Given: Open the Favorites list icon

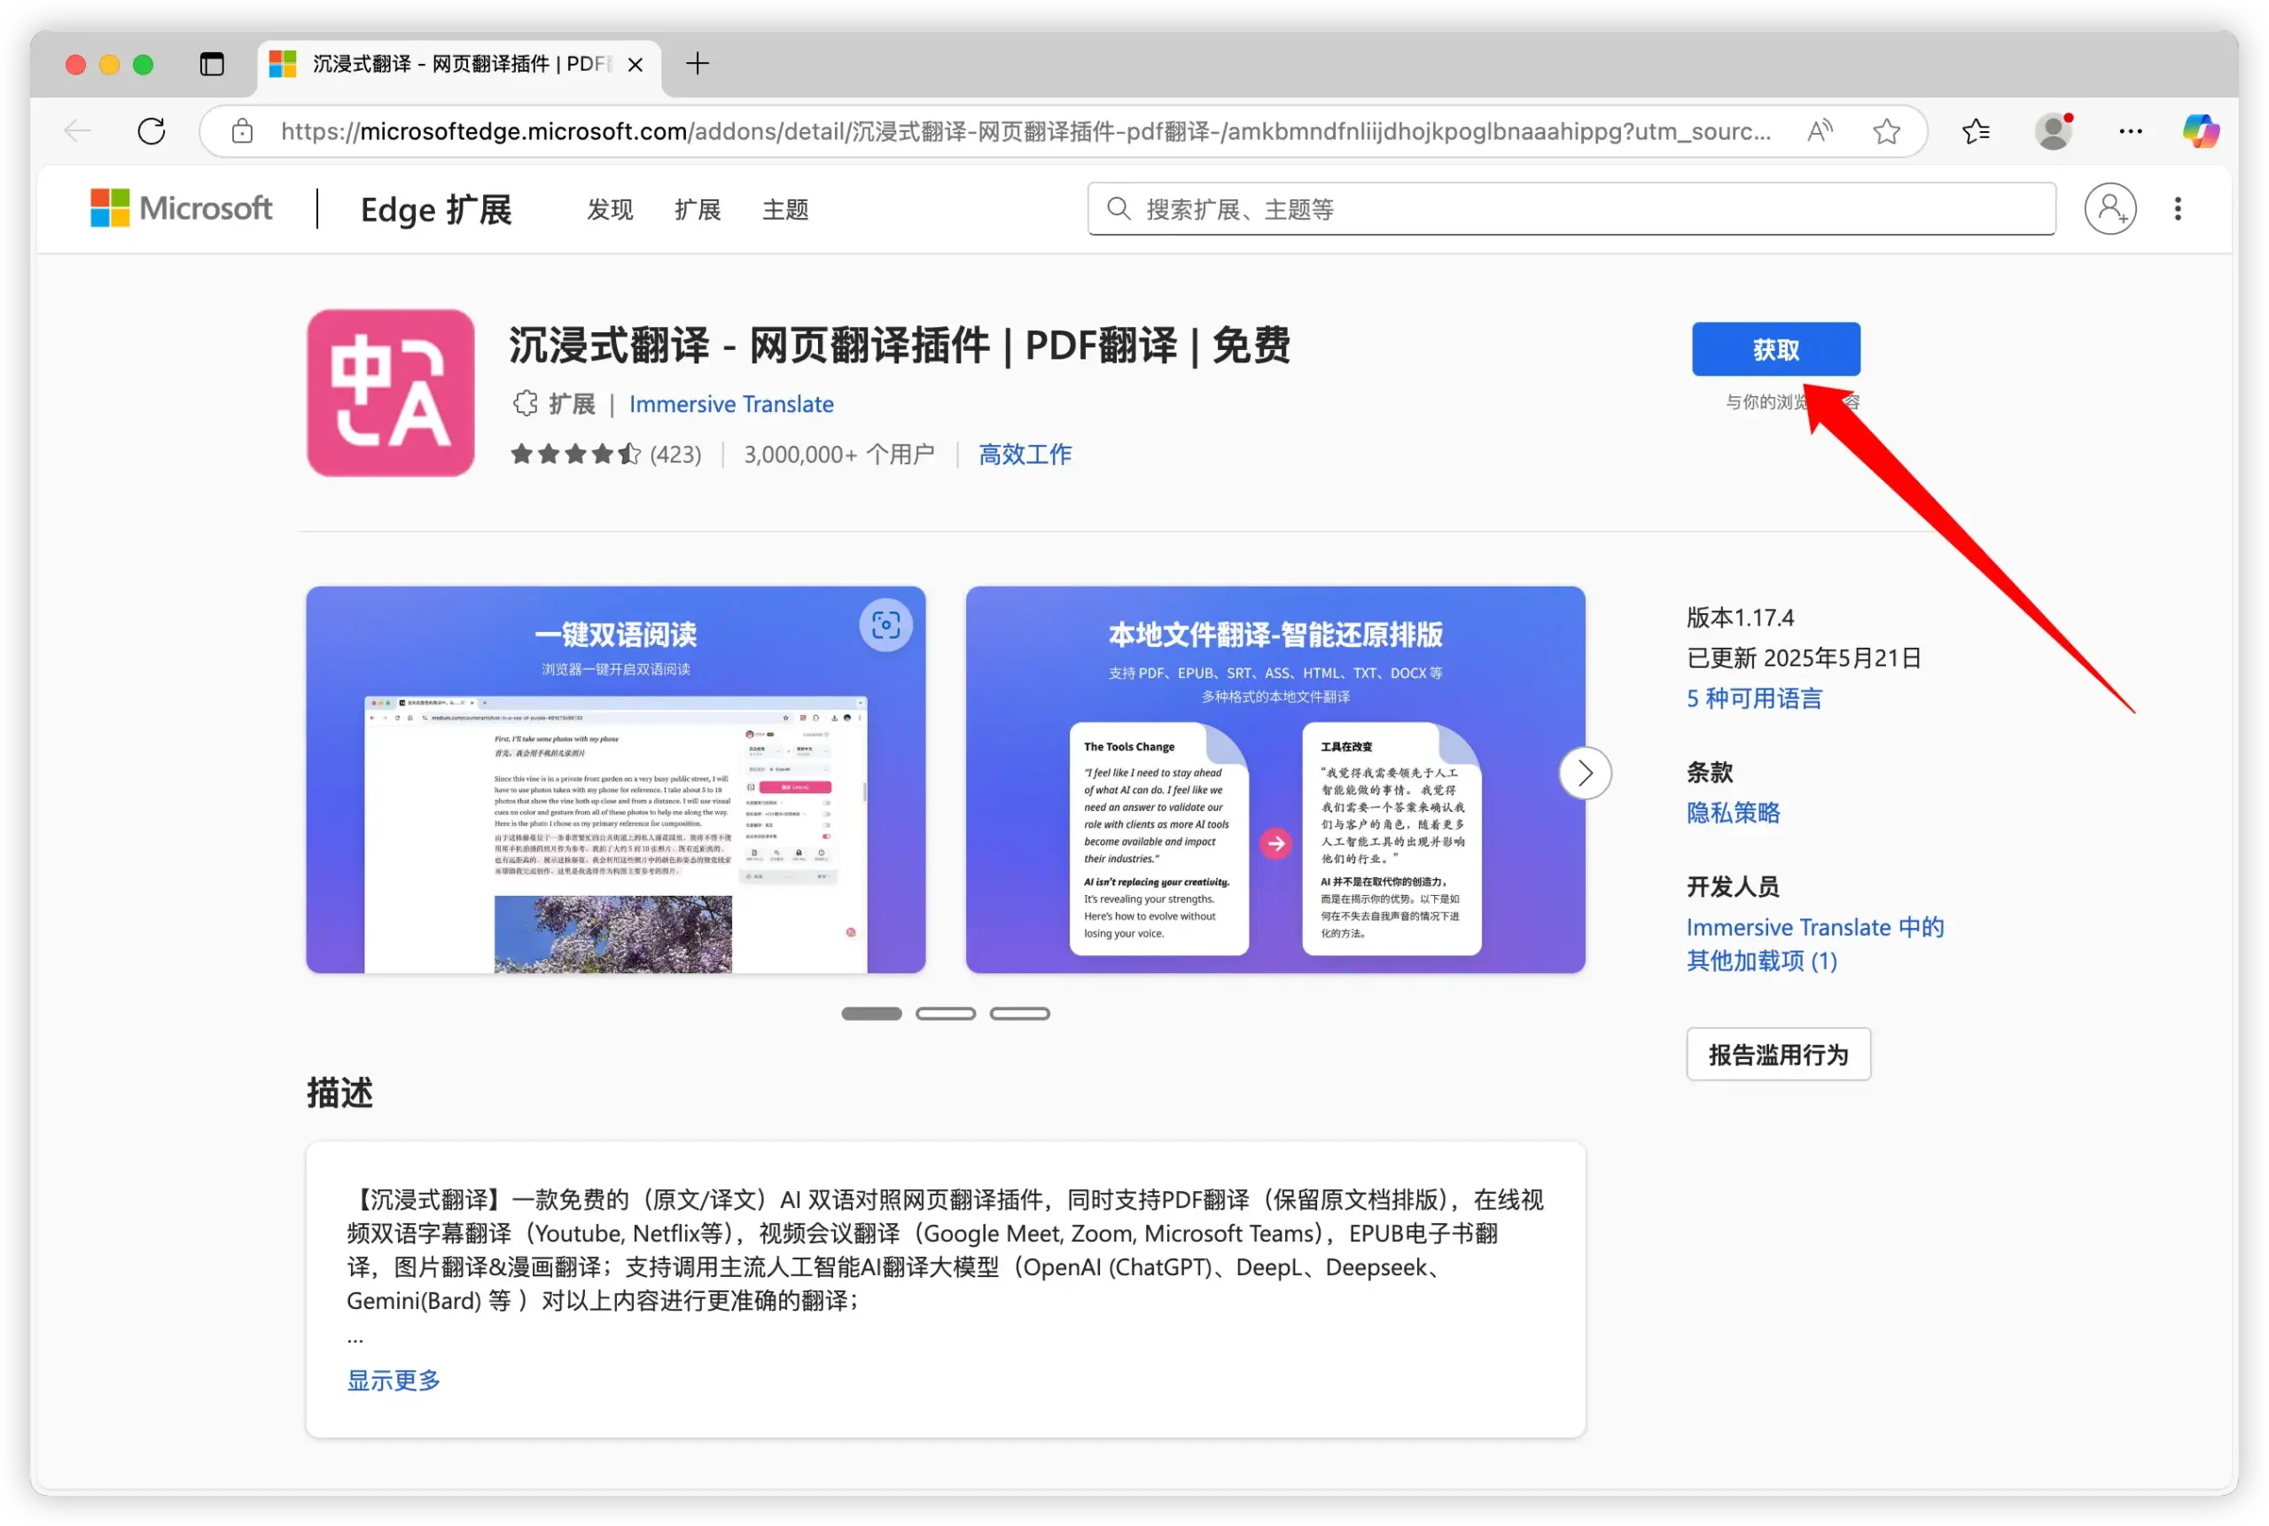Looking at the screenshot, I should [x=1976, y=131].
